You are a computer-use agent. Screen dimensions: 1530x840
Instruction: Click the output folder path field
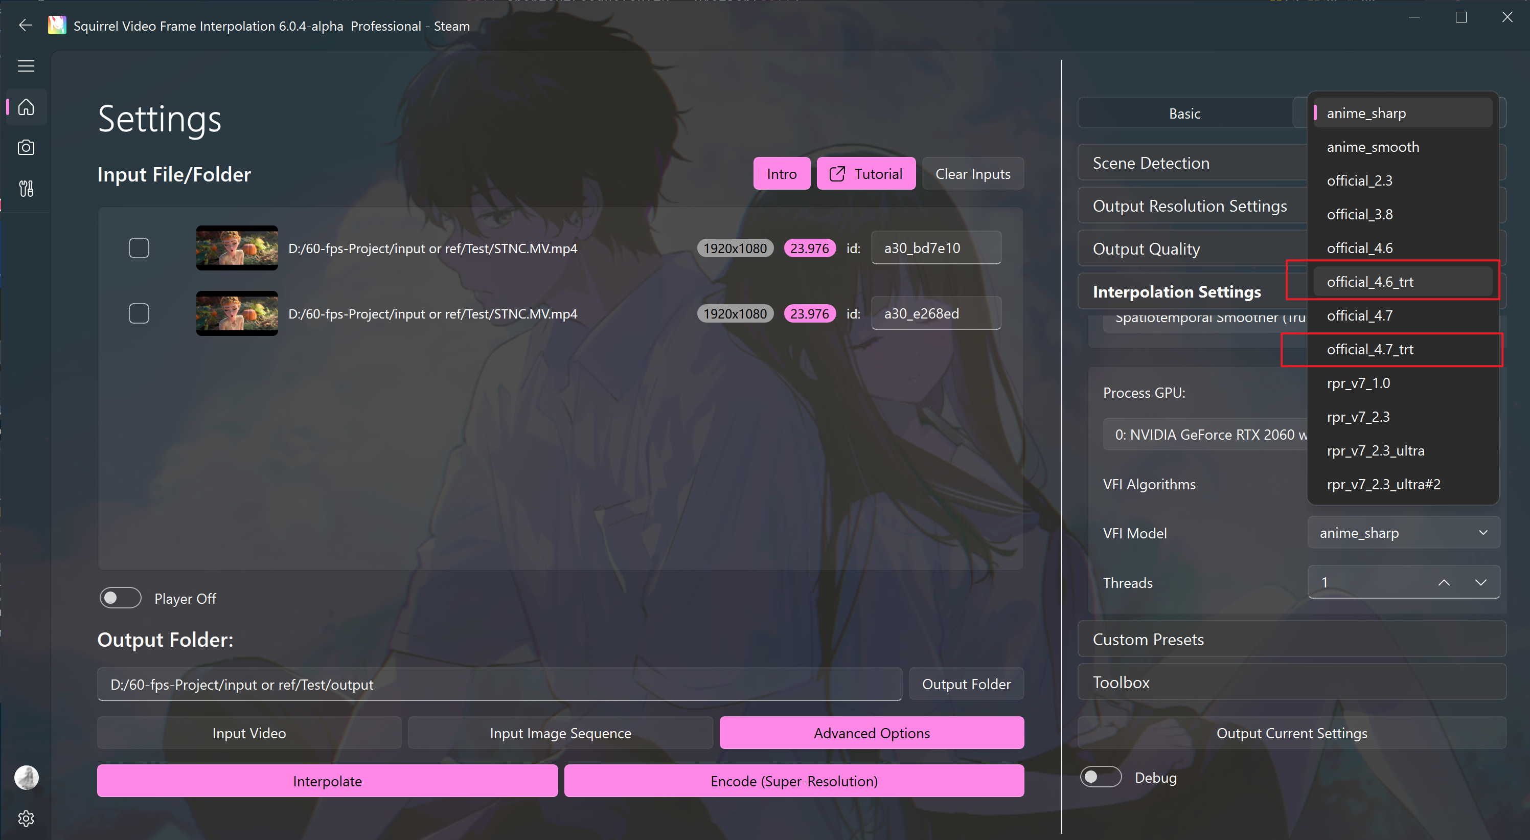[x=499, y=684]
